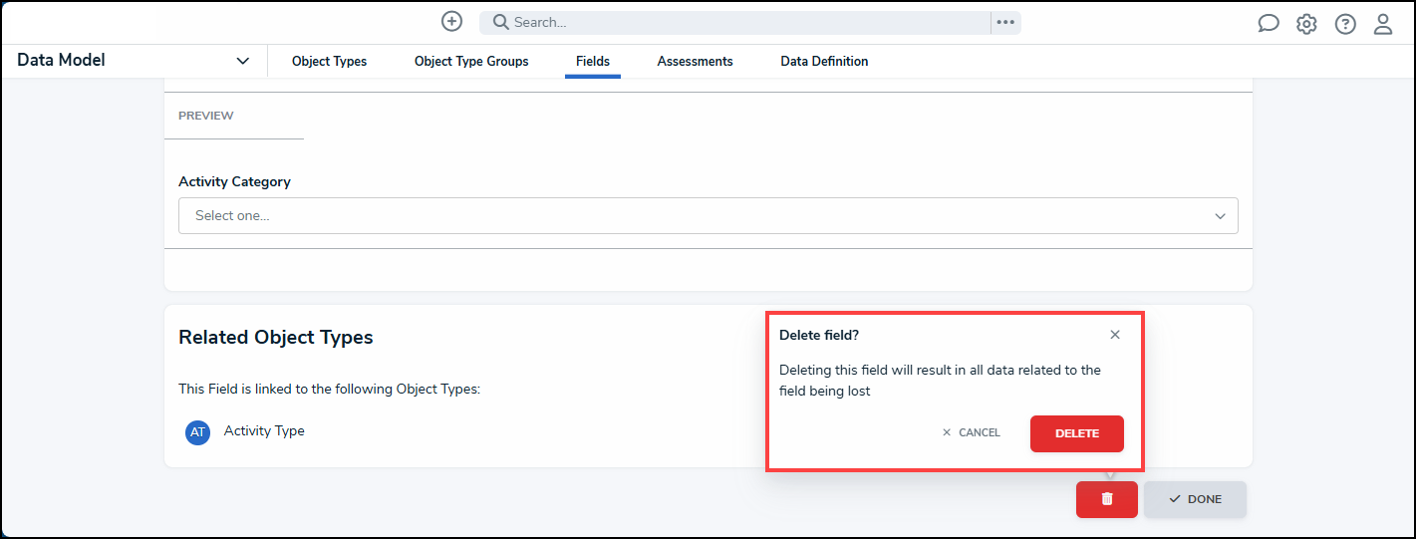The width and height of the screenshot is (1416, 539).
Task: Open the settings gear icon
Action: click(1306, 24)
